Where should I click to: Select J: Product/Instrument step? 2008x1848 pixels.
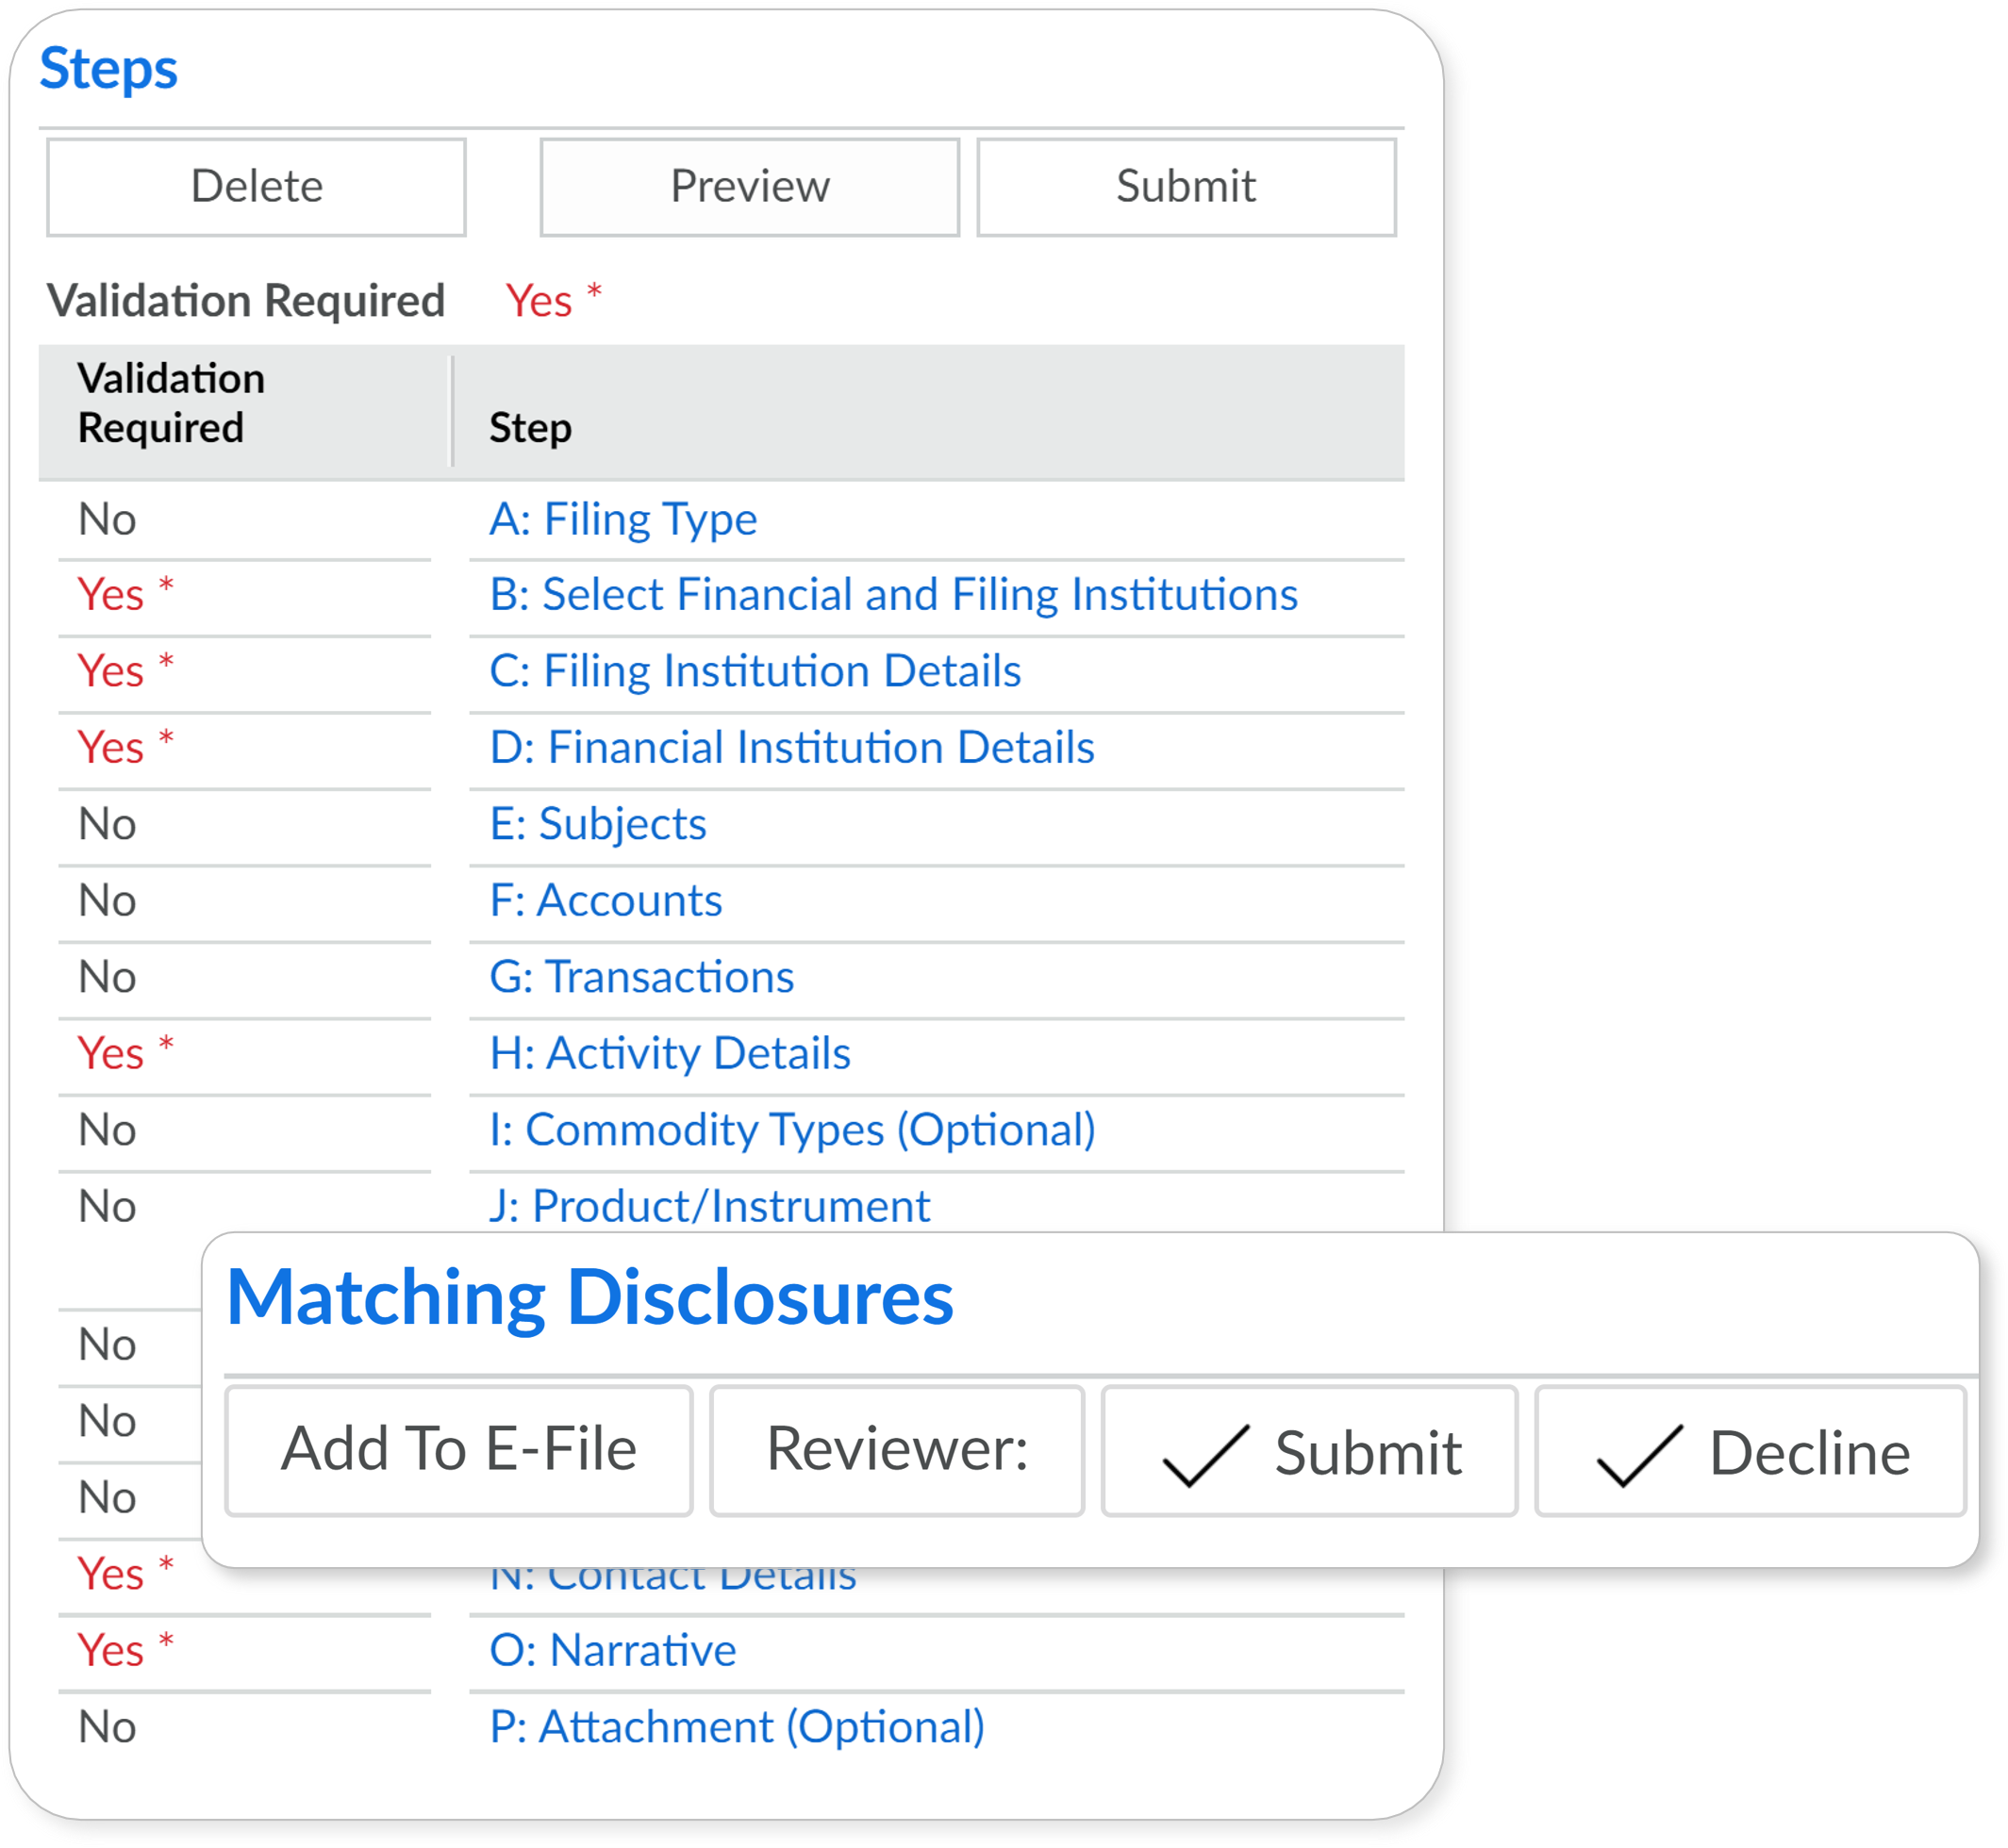pyautogui.click(x=708, y=1207)
